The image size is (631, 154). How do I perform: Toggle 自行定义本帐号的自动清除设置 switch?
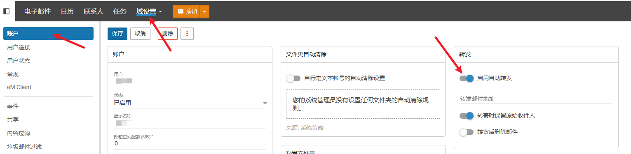coord(293,78)
